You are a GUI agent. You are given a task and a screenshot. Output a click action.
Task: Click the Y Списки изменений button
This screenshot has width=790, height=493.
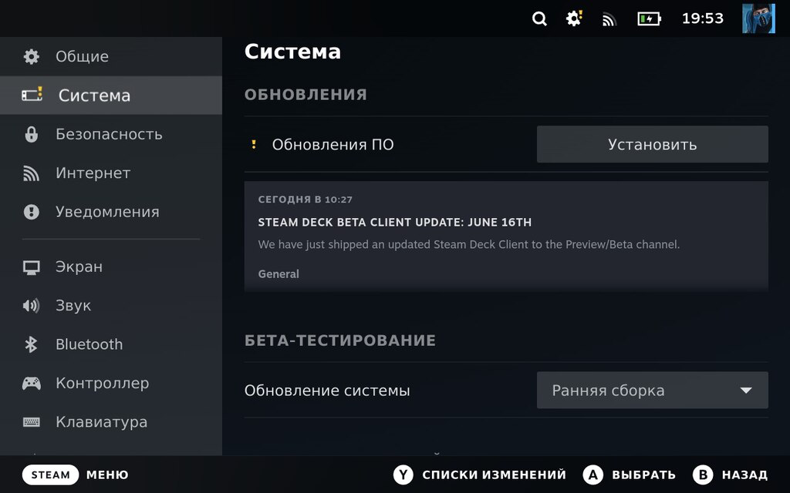(480, 475)
